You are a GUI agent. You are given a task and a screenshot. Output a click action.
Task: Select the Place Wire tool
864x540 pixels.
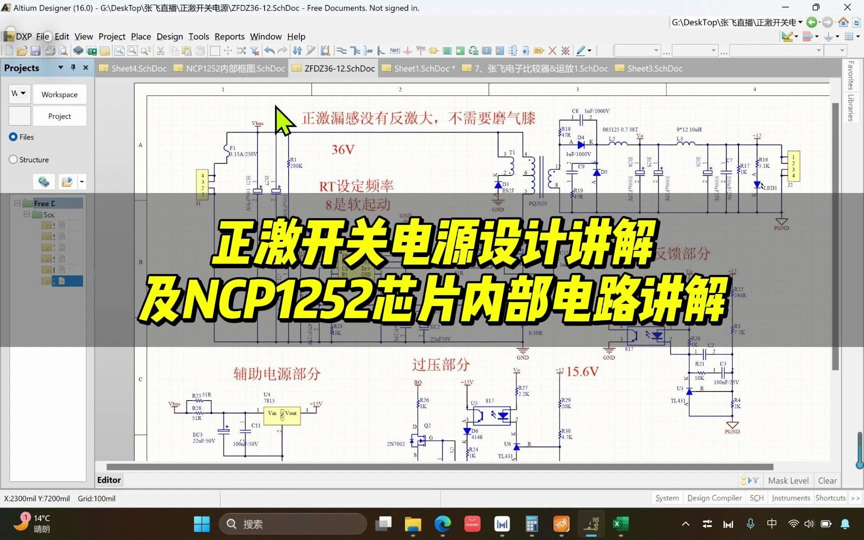(341, 50)
